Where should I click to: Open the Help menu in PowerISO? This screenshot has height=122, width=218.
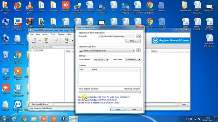point(69,34)
